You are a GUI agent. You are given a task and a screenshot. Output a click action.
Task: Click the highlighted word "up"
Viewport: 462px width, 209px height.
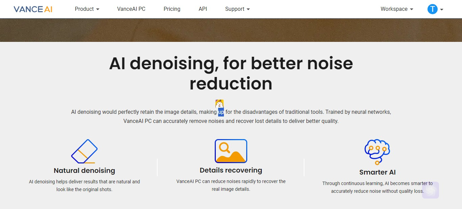[x=221, y=112]
